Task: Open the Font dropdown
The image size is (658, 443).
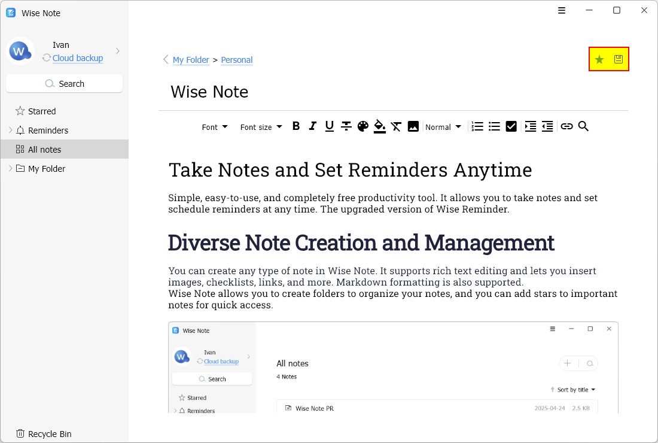Action: click(x=214, y=127)
